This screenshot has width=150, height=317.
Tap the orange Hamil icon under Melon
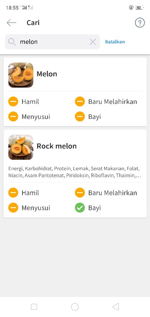click(x=13, y=101)
